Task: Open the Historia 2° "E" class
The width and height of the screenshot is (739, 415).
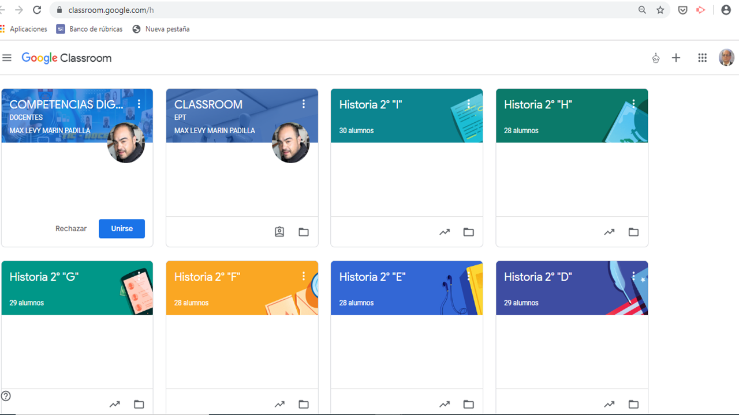Action: (372, 277)
